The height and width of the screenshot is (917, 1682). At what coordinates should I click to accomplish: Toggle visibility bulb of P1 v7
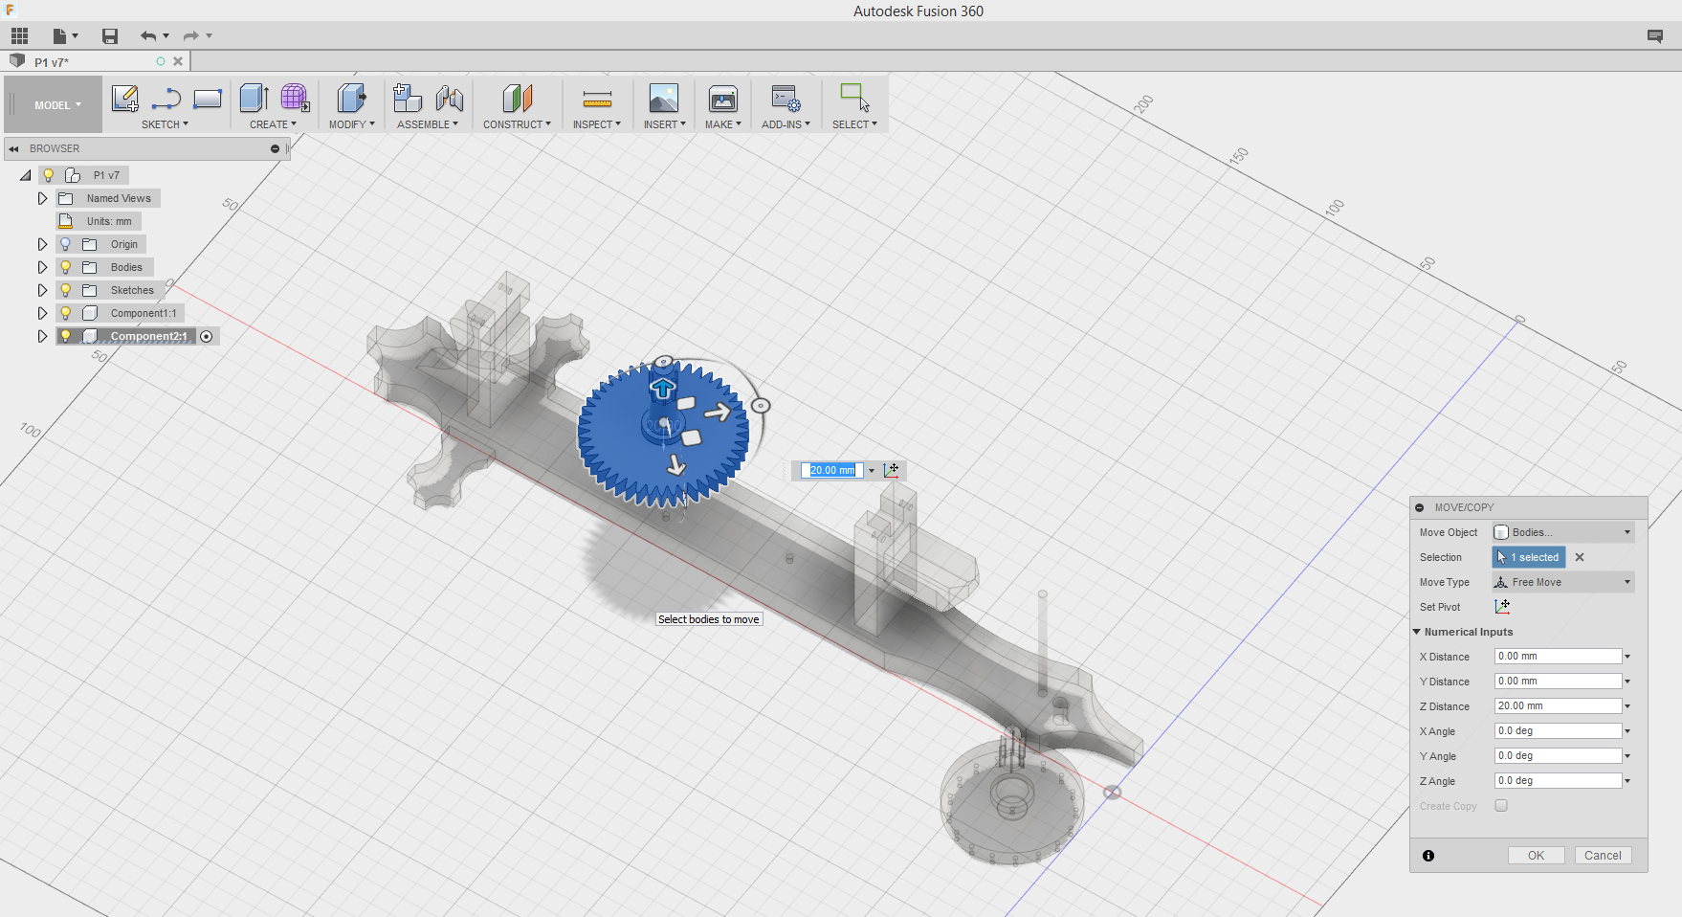tap(49, 175)
